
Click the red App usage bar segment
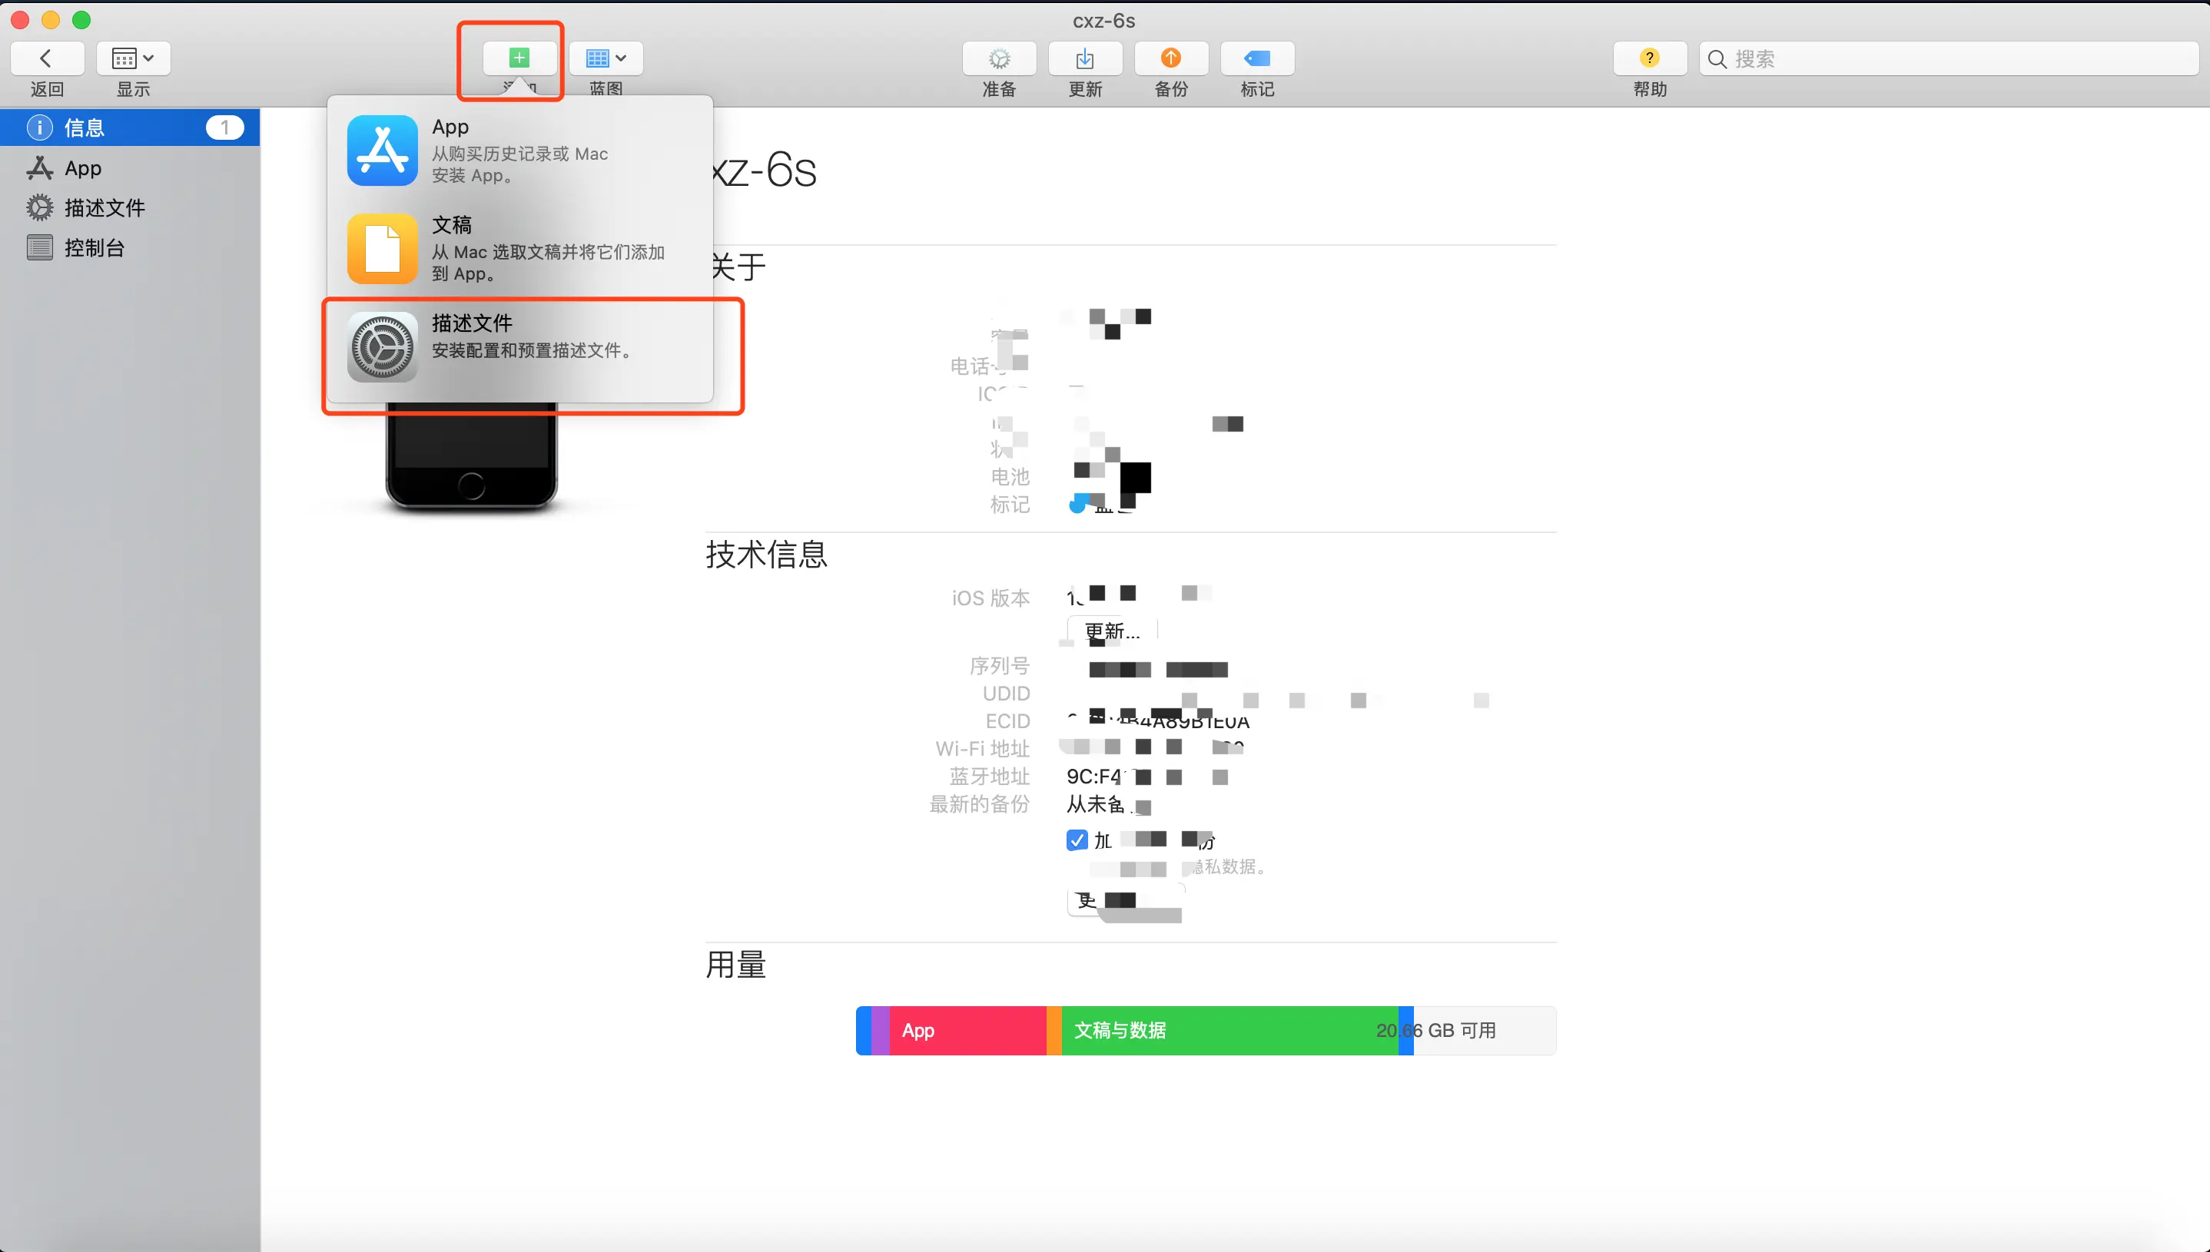[967, 1030]
